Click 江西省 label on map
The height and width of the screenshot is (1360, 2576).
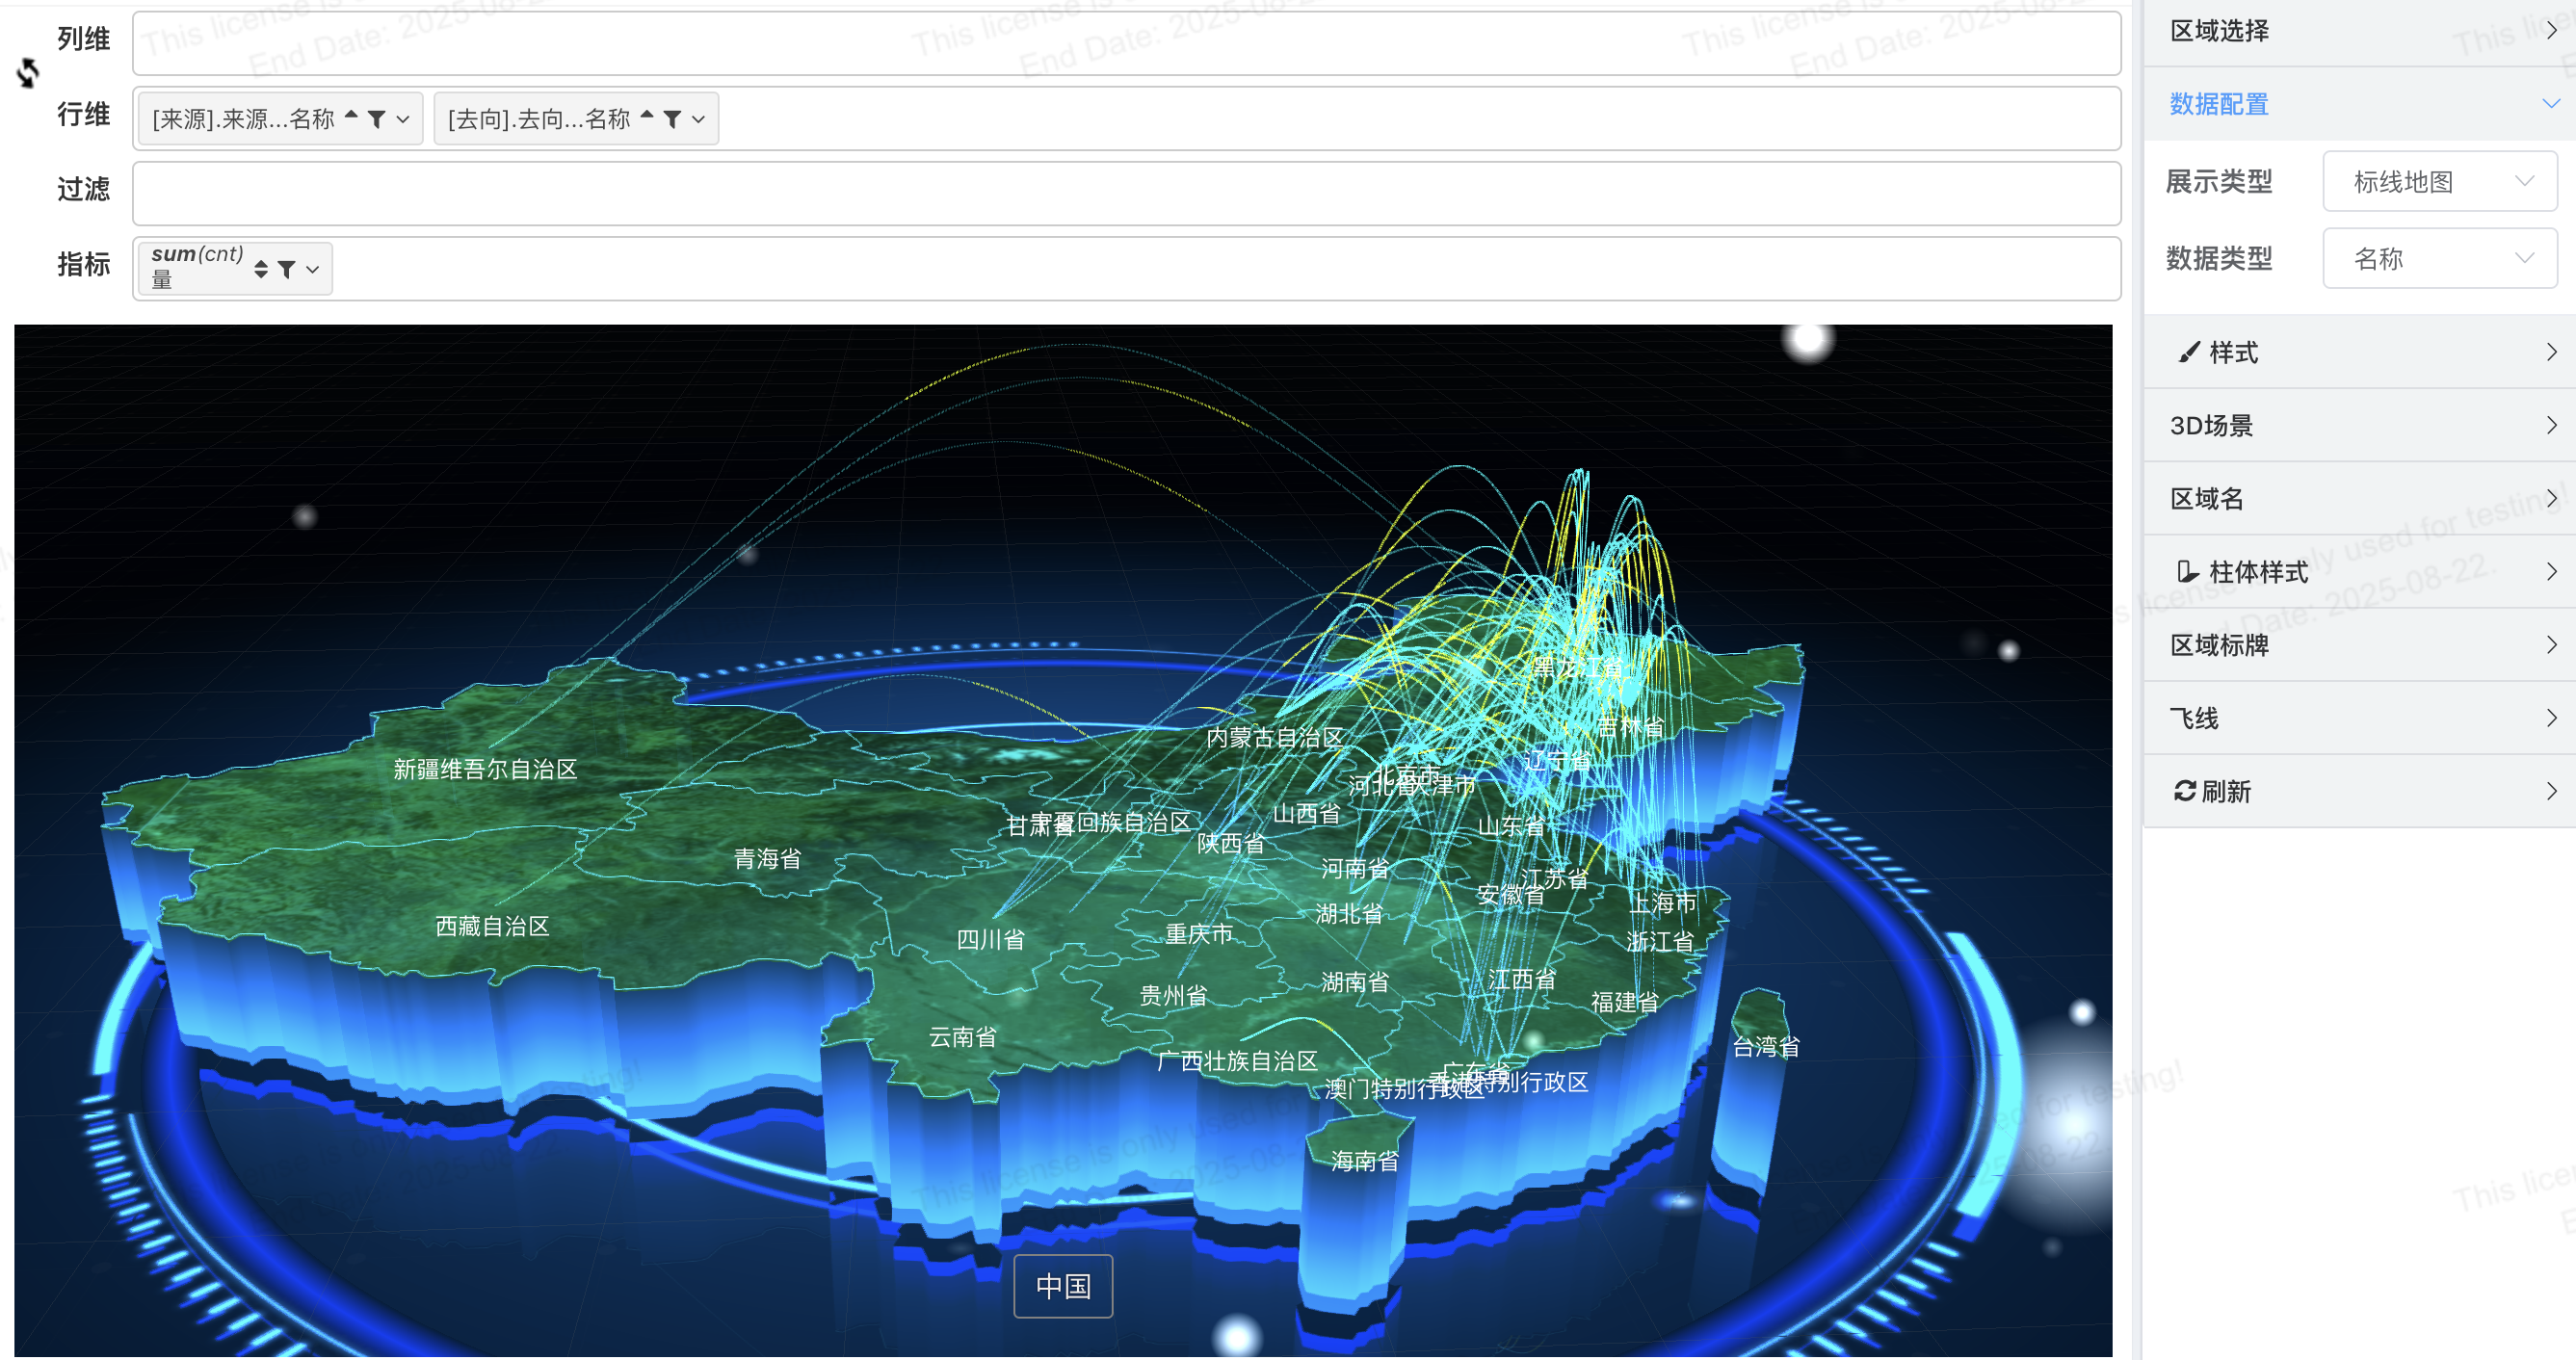[x=1521, y=979]
